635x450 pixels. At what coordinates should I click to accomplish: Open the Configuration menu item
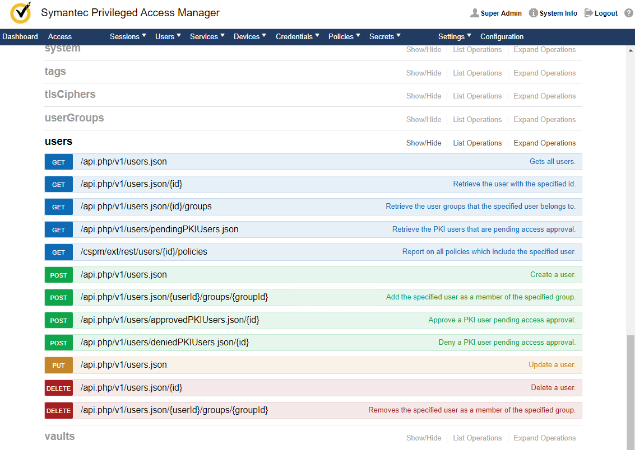pos(502,36)
